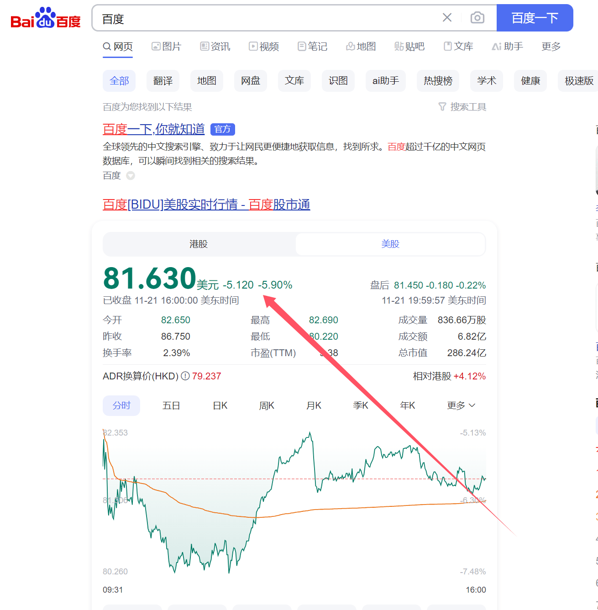The image size is (598, 610).
Task: Switch to the 资讯 tab
Action: (x=215, y=47)
